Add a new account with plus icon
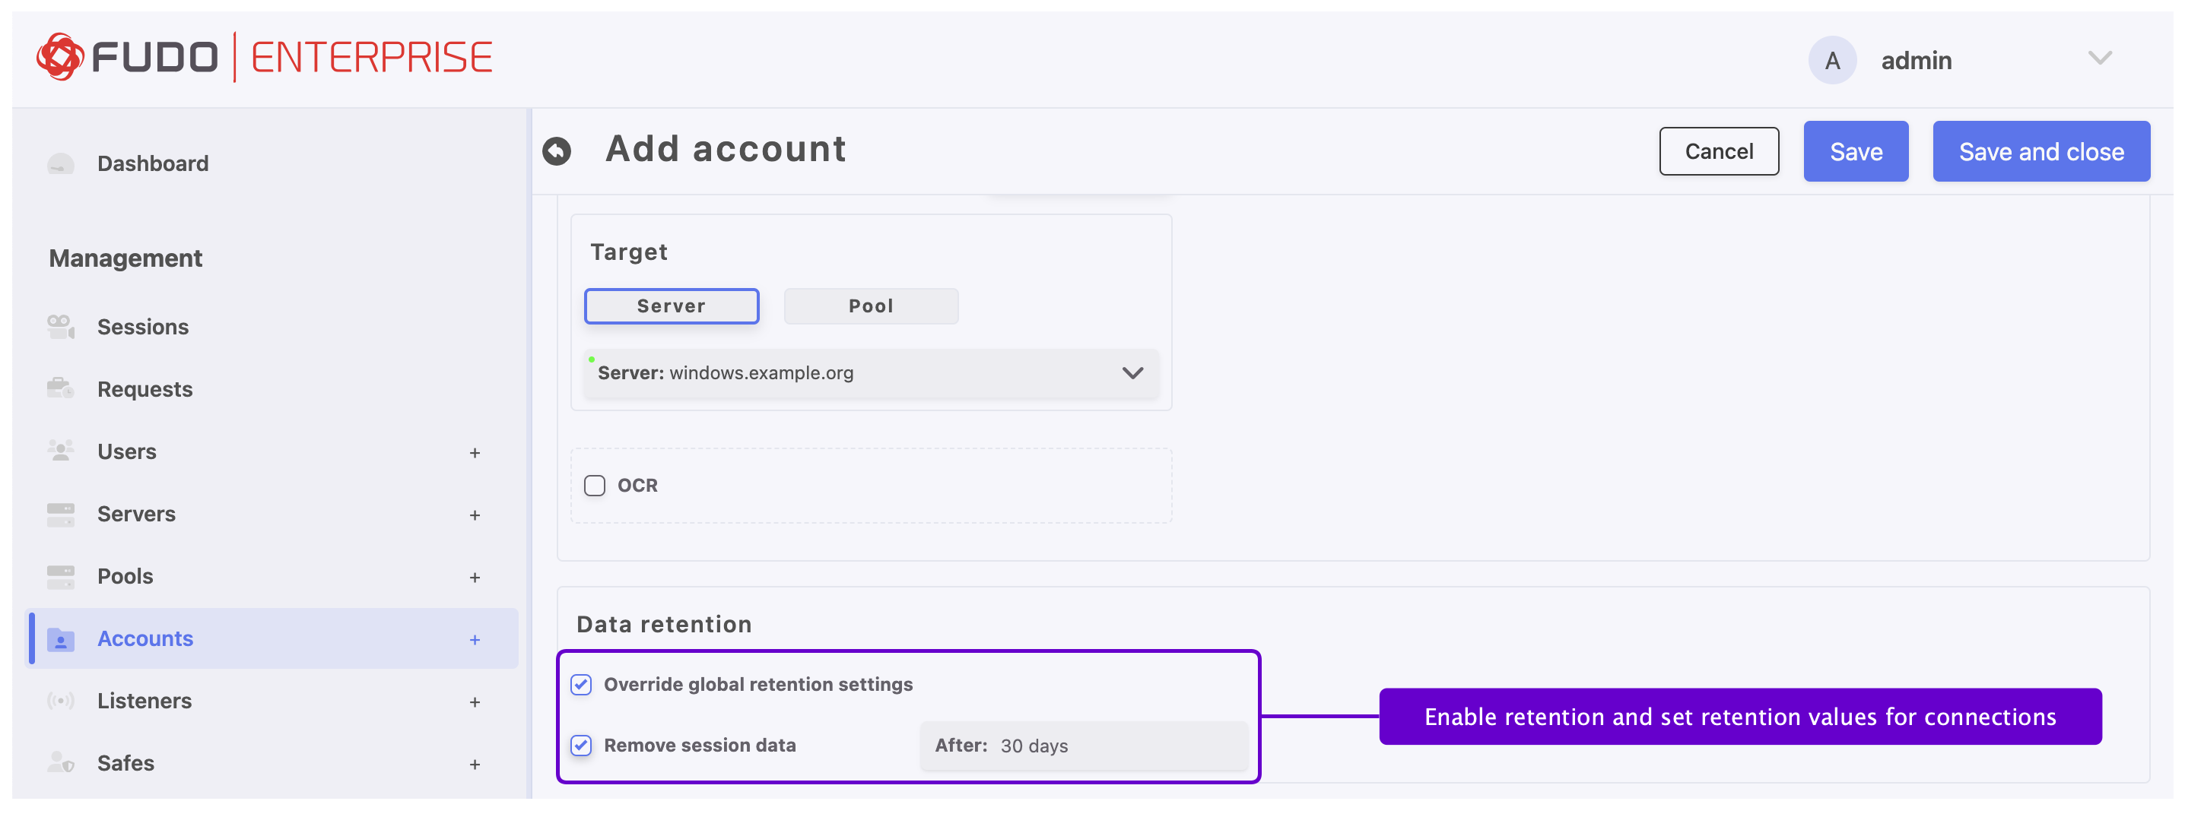Screen dimensions: 2185x817 coord(475,640)
